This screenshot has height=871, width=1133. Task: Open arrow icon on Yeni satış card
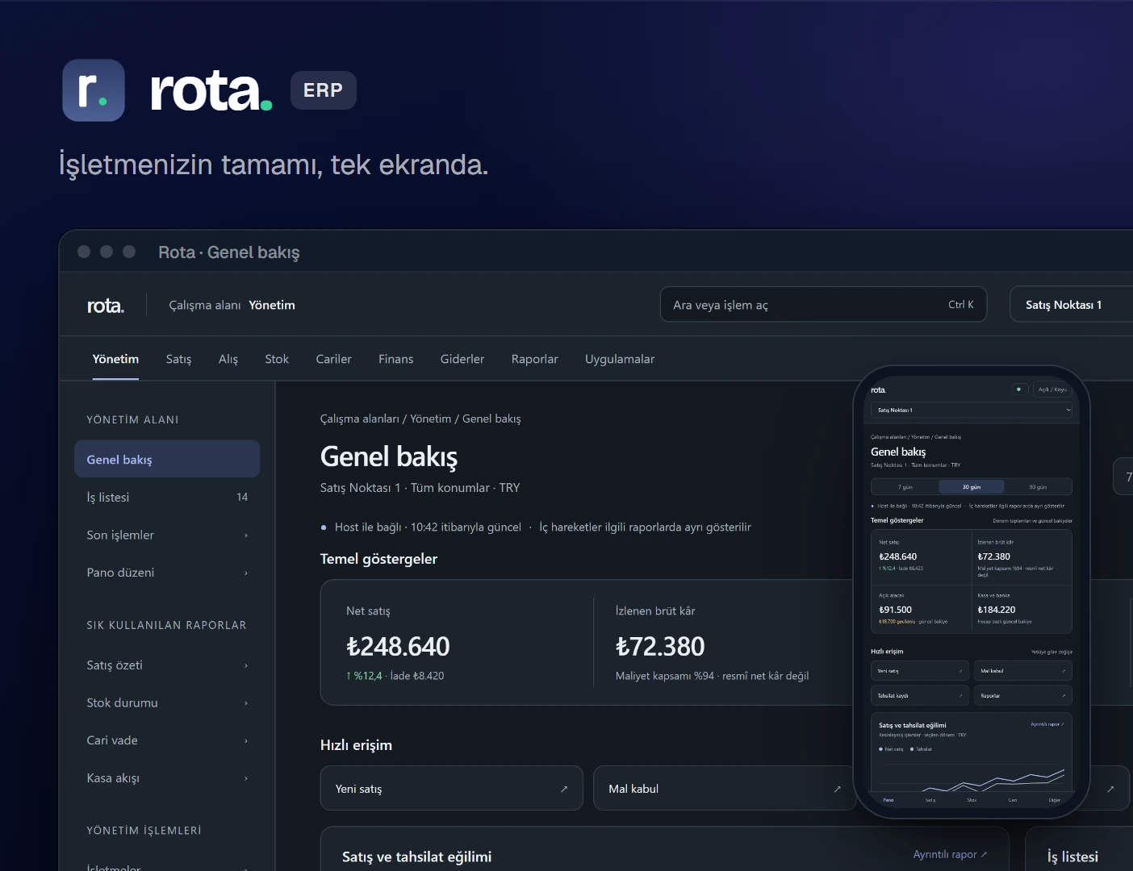[x=564, y=789]
